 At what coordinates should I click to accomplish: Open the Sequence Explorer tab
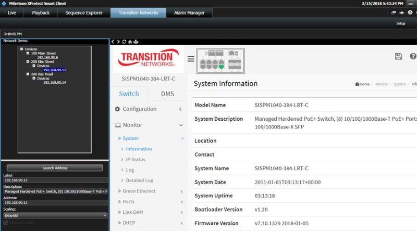tap(84, 12)
